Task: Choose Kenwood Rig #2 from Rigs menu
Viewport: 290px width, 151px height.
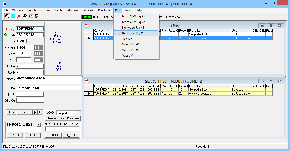Action: click(136, 33)
